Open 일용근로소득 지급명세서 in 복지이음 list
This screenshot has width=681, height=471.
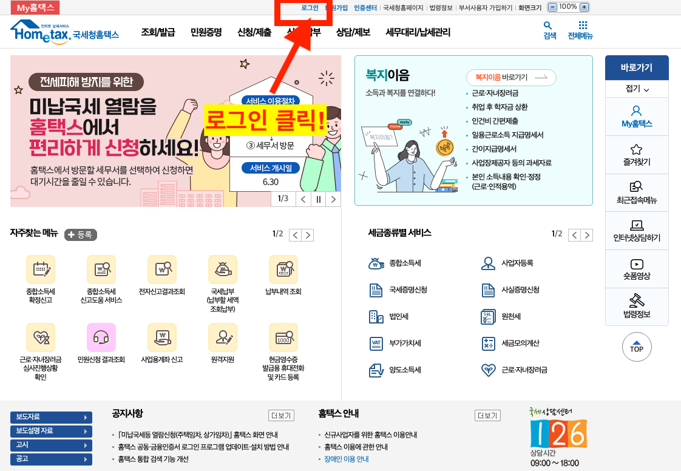507,135
